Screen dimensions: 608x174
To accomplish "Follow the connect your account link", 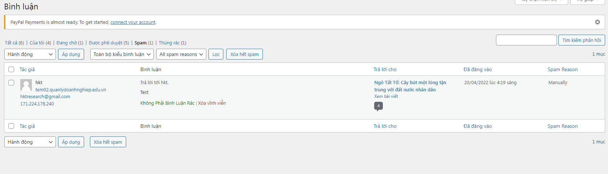I will coord(133,22).
